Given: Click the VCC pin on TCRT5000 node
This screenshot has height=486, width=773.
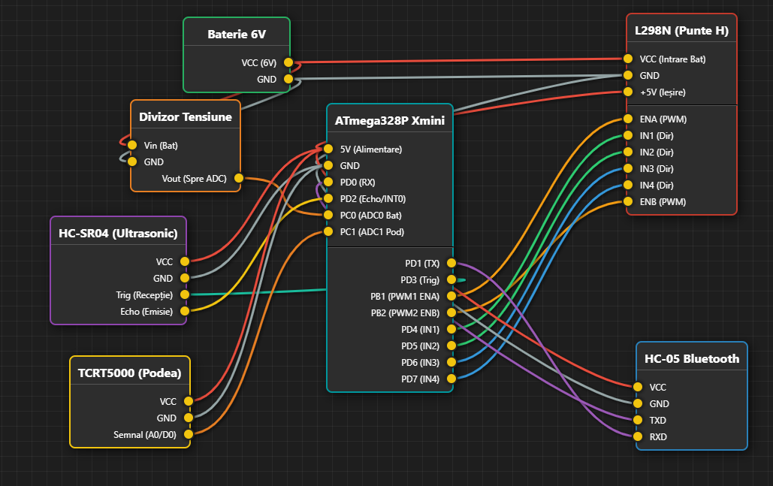Looking at the screenshot, I should (189, 401).
